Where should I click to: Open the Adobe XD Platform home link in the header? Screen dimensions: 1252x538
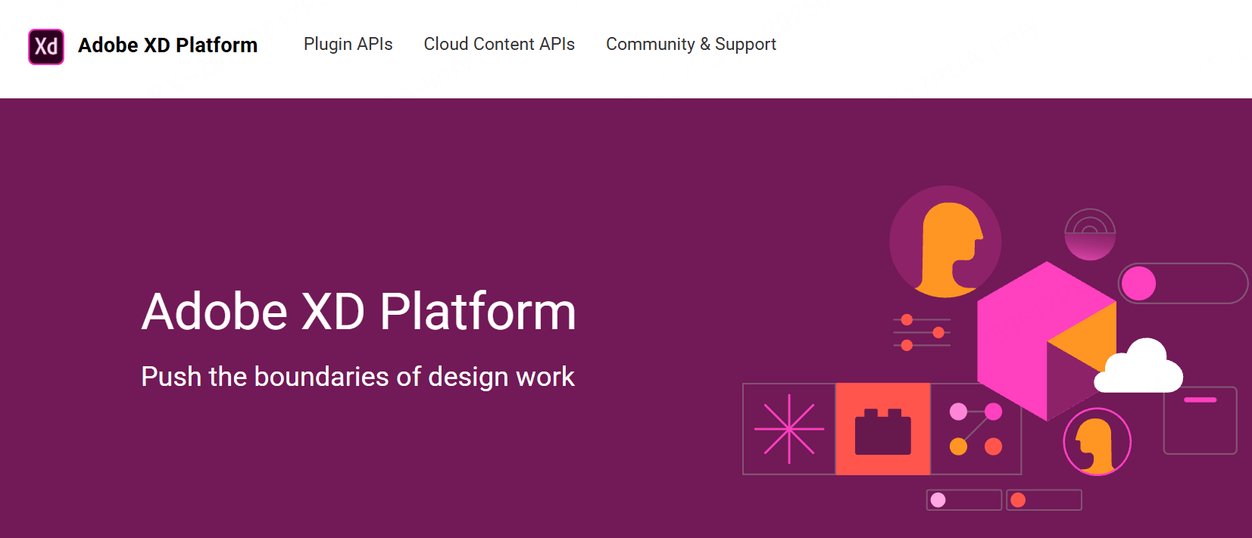[x=167, y=45]
